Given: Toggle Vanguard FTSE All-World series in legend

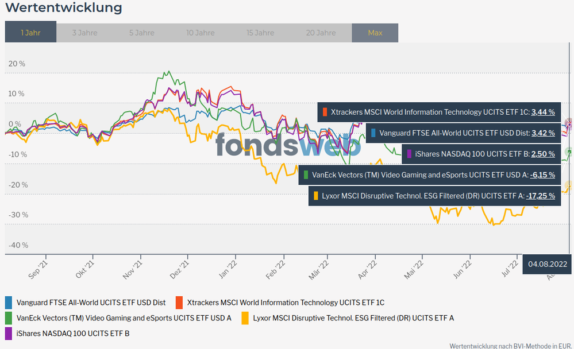Looking at the screenshot, I should [91, 302].
